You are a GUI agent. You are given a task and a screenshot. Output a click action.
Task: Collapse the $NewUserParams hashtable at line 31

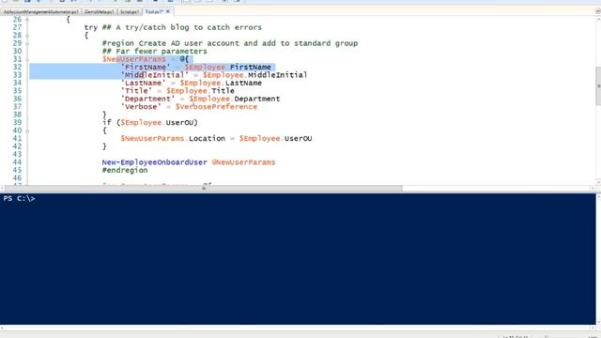(27, 59)
